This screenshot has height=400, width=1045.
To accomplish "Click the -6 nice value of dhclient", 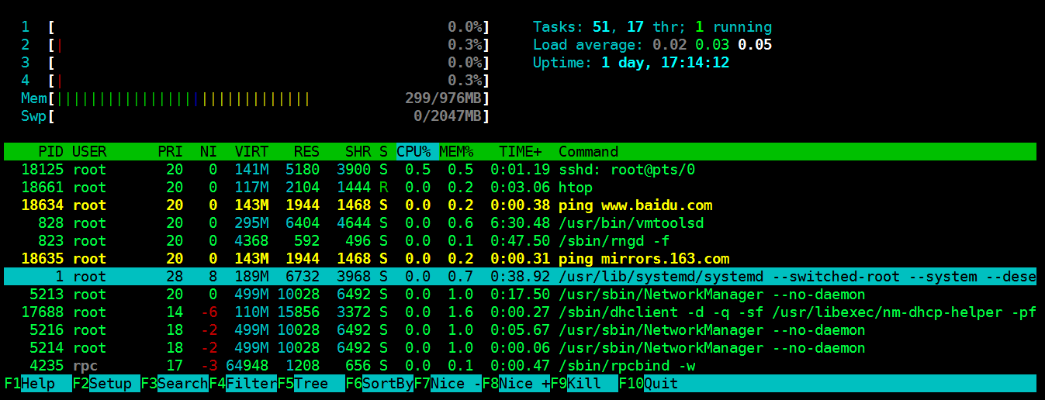I will pos(209,312).
